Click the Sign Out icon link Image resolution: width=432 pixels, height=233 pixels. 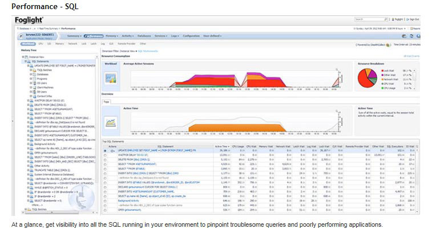408,19
